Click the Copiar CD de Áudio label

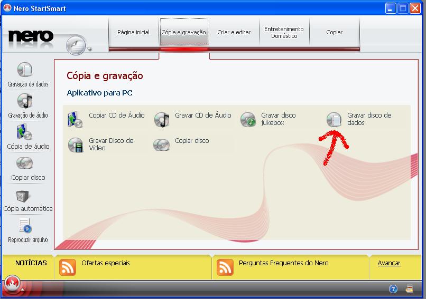coord(117,115)
